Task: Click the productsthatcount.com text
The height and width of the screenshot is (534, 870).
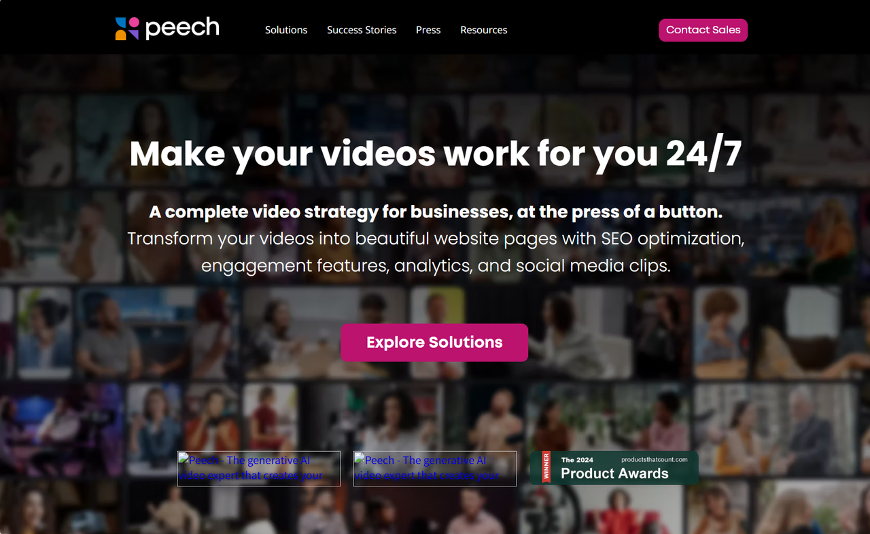Action: pyautogui.click(x=654, y=459)
